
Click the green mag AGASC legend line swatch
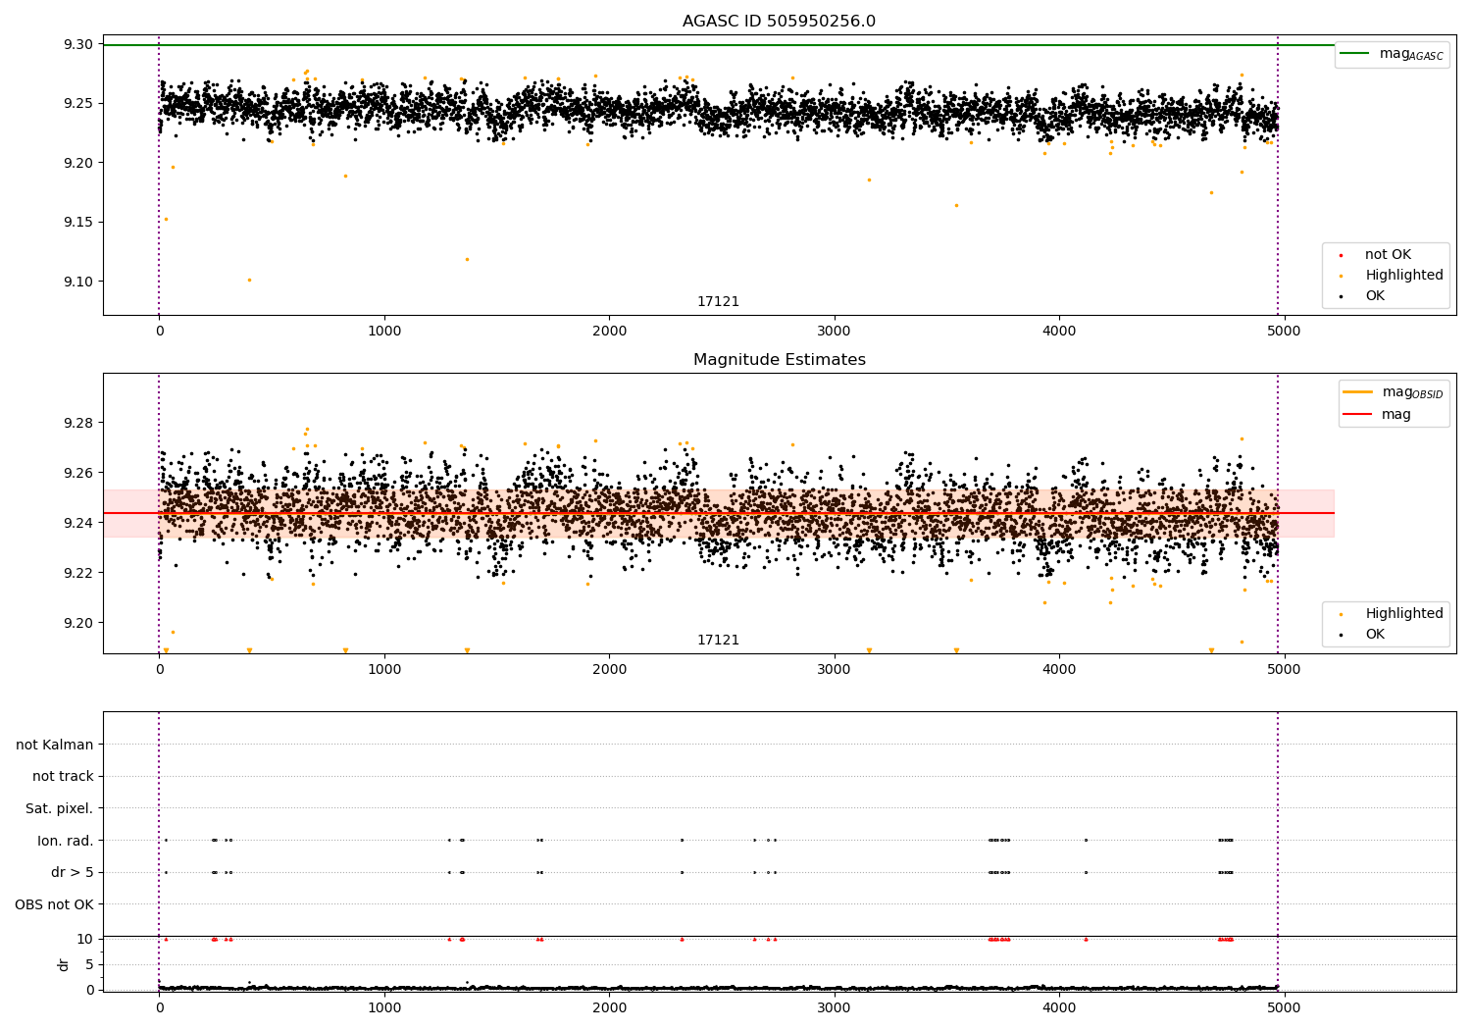pyautogui.click(x=1354, y=54)
